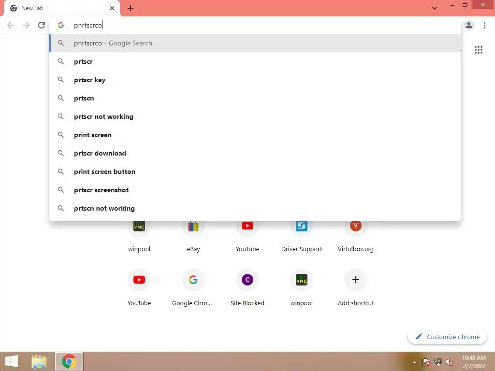Choose the 'prtscr key' suggestion
The height and width of the screenshot is (371, 495).
[255, 80]
